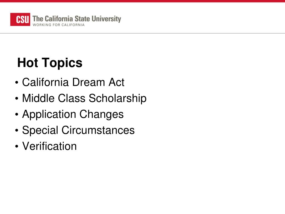Click the white "CSU" letters inside the logo
Screen dimensions: 285x214
click(23, 20)
